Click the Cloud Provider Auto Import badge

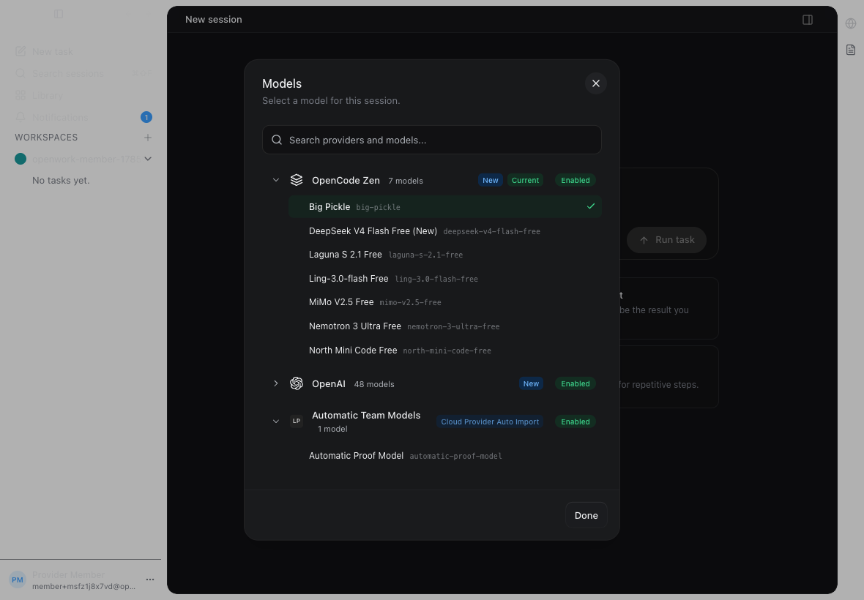point(490,421)
